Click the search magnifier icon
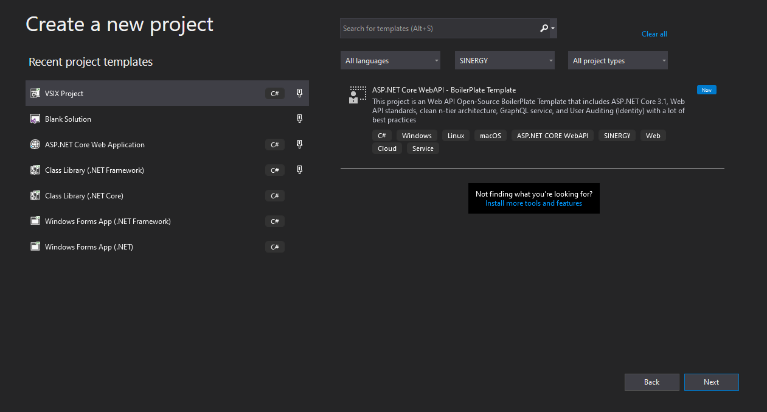This screenshot has height=412, width=767. click(544, 29)
